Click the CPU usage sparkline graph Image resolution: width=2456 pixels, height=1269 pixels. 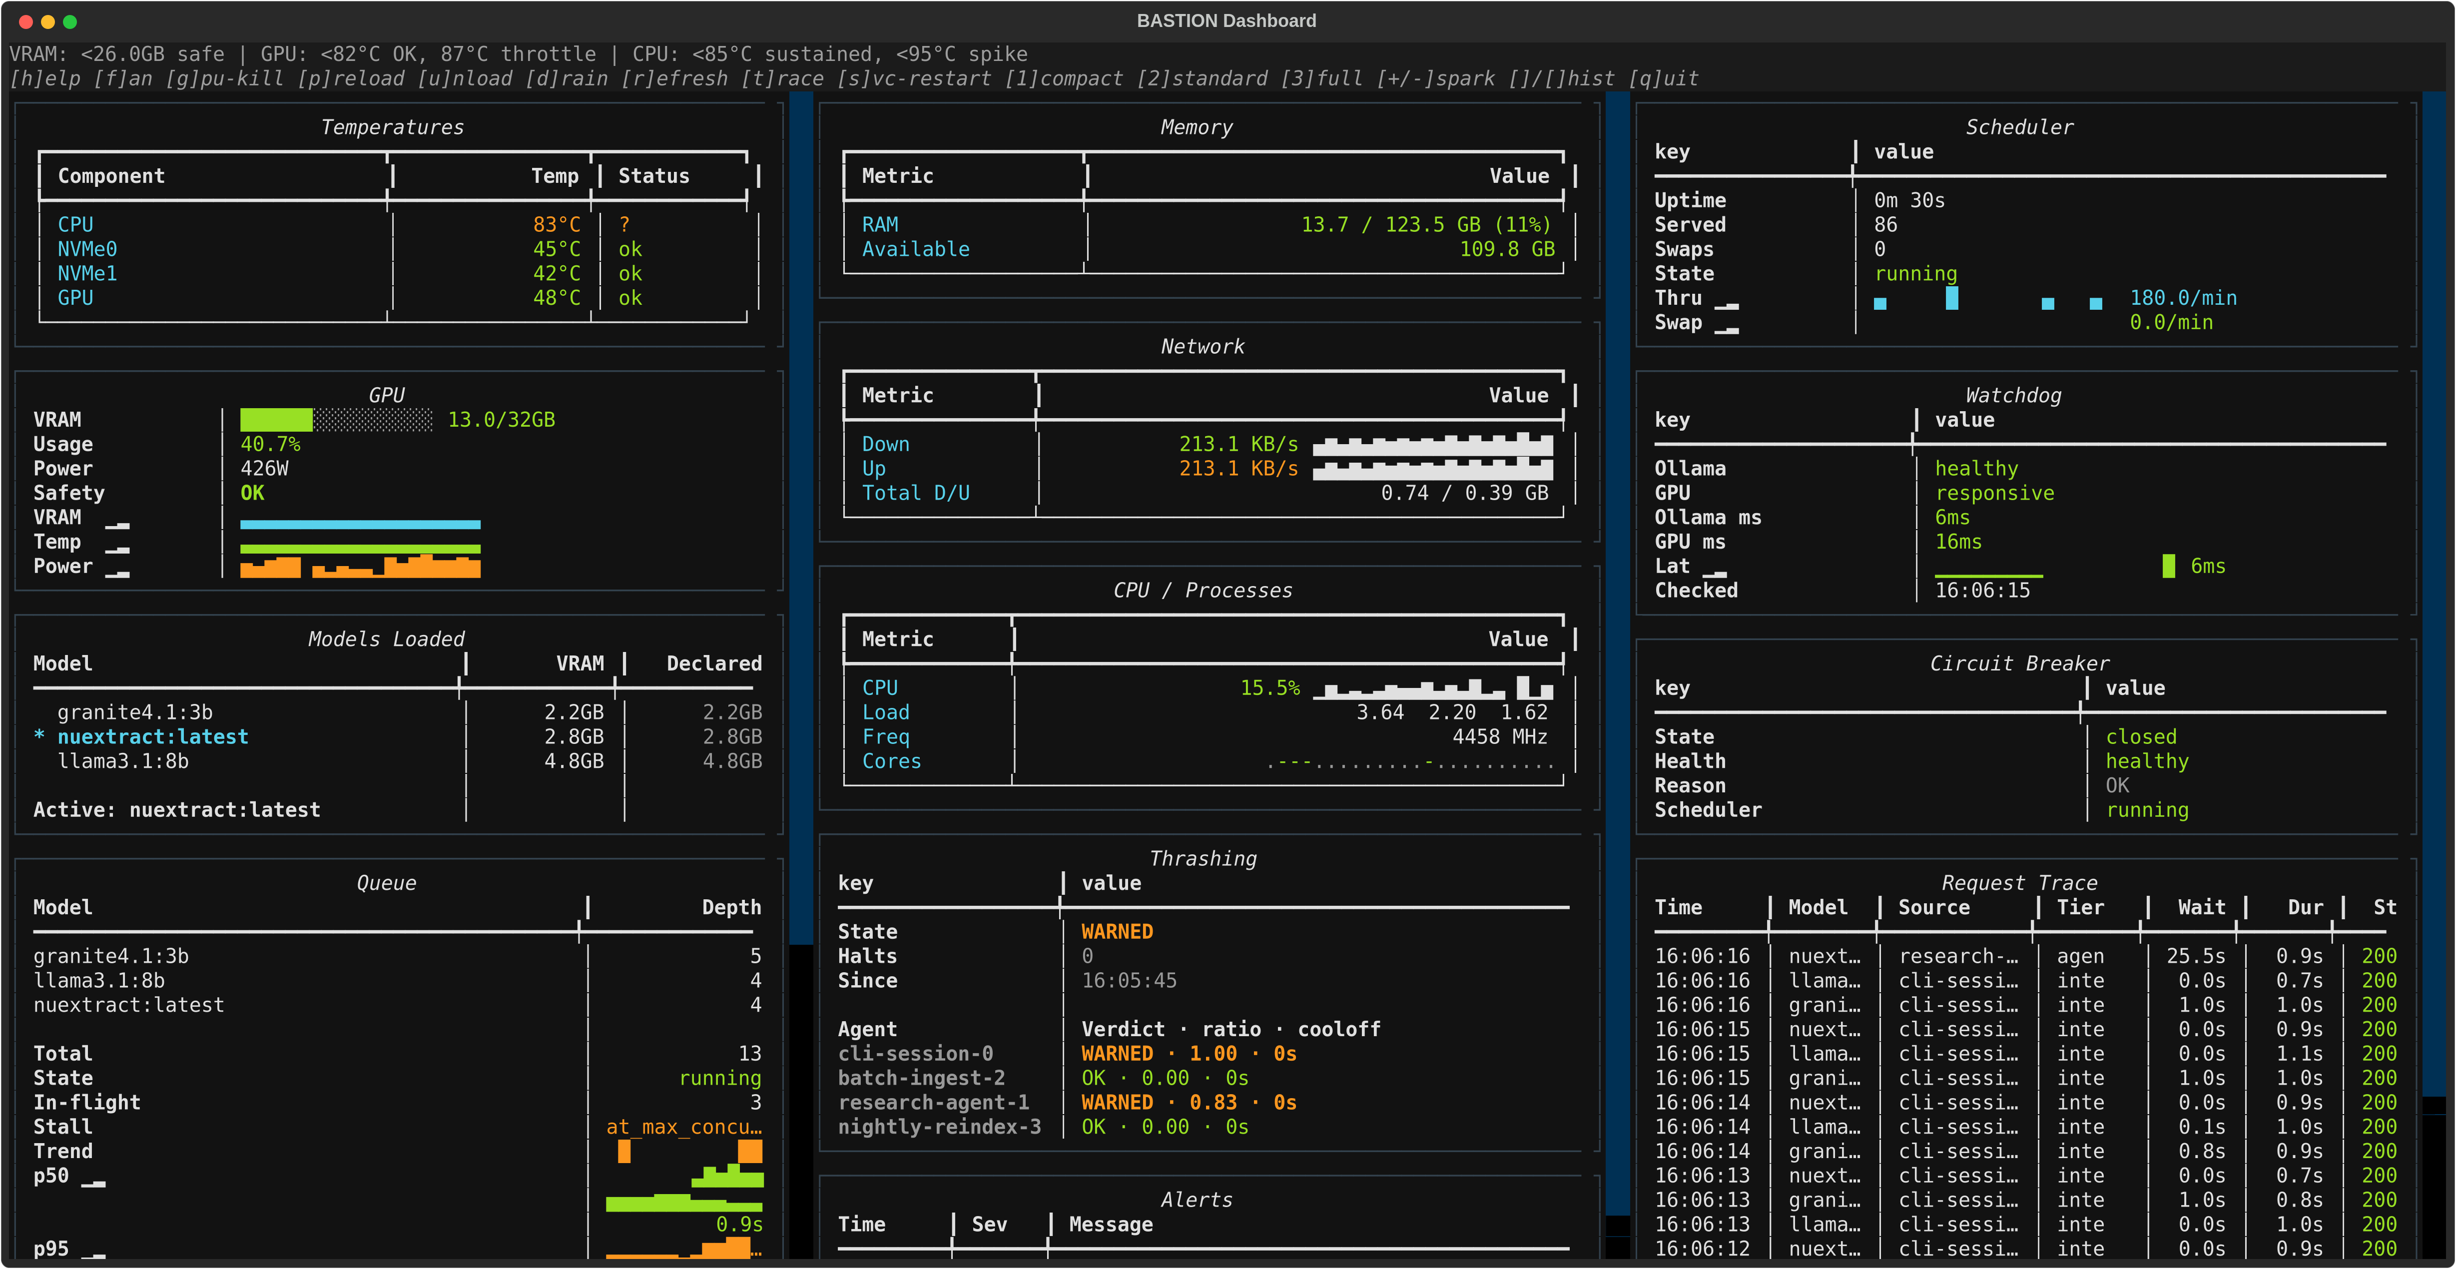[1432, 687]
